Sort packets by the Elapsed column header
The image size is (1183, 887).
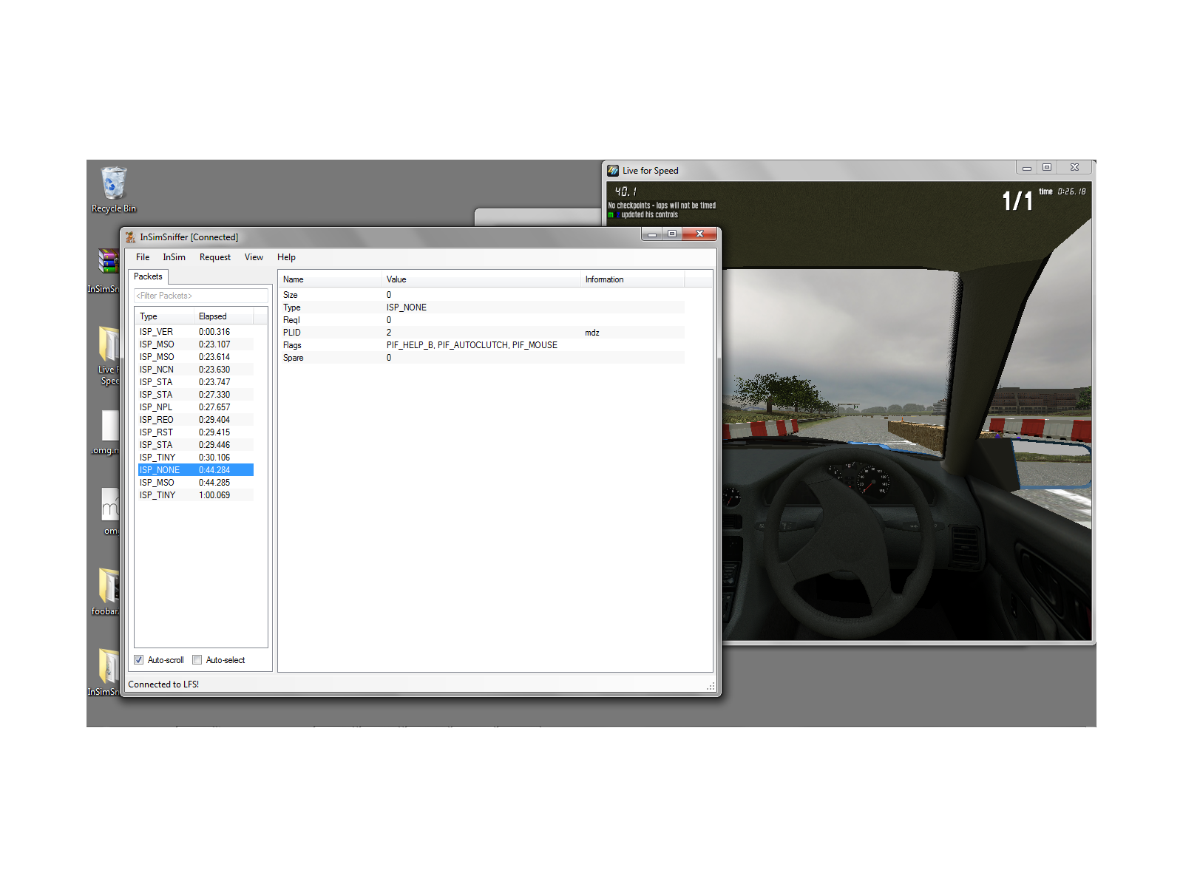(223, 316)
